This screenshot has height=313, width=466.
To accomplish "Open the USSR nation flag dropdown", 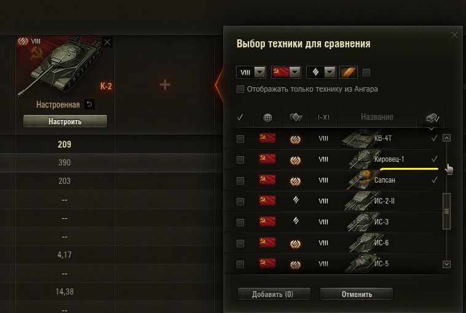I will [x=286, y=72].
